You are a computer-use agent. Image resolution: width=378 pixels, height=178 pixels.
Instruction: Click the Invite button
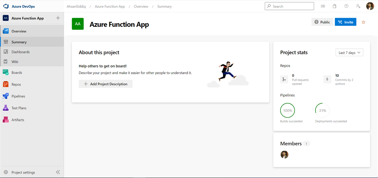click(346, 22)
